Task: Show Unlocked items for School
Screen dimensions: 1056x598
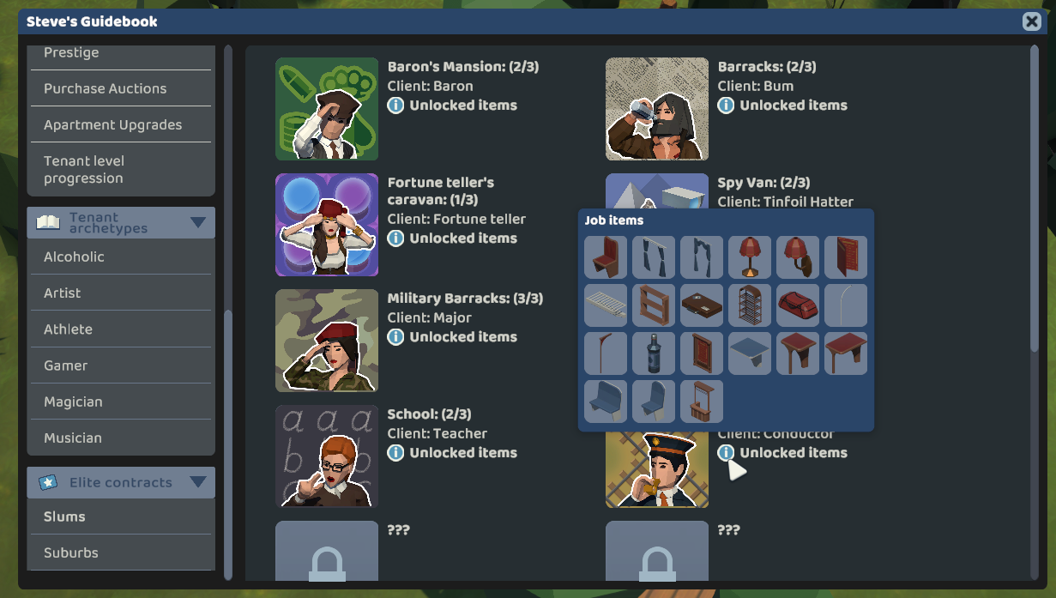Action: (x=463, y=453)
